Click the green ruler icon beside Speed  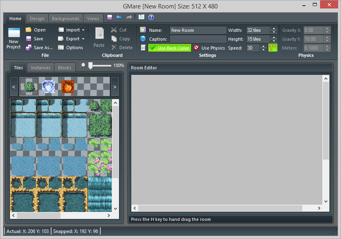pos(273,48)
